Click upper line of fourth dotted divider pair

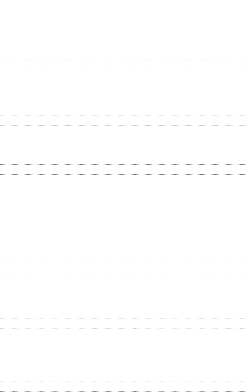tap(123, 263)
